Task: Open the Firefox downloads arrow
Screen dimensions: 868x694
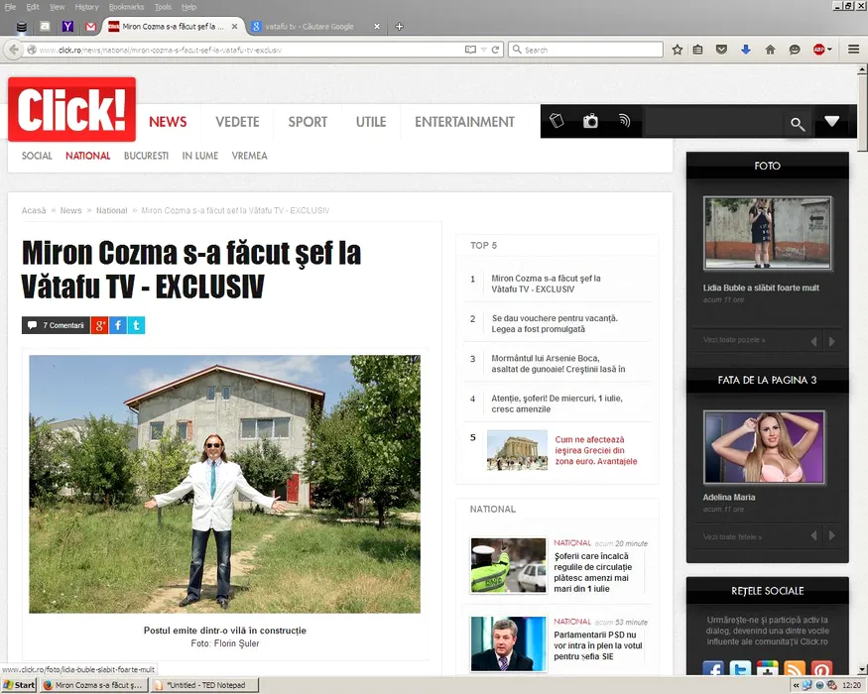Action: (746, 50)
